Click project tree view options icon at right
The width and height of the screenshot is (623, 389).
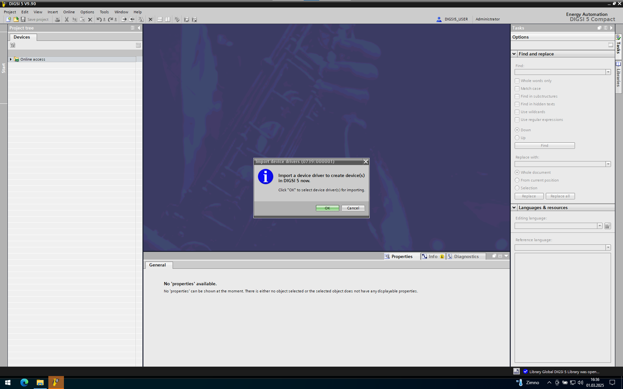(138, 45)
